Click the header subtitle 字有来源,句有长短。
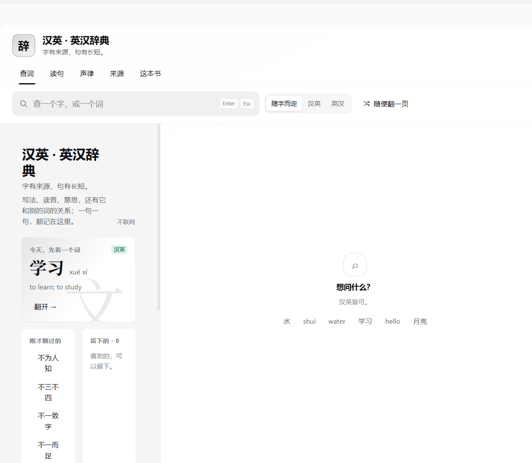This screenshot has width=532, height=463. coord(74,52)
